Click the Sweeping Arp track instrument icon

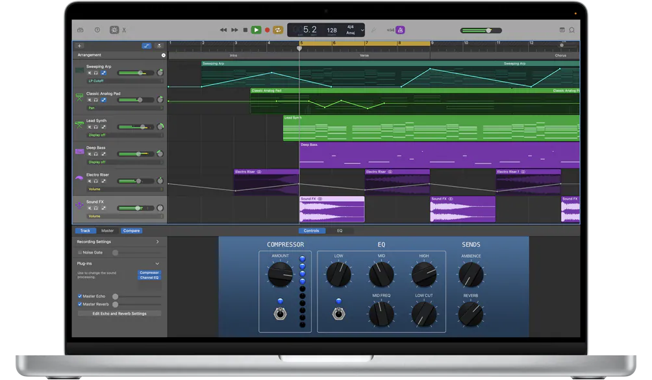click(79, 71)
